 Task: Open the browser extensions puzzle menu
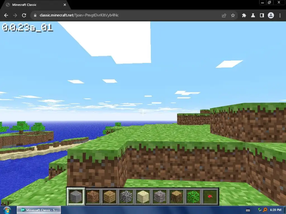pyautogui.click(x=244, y=16)
